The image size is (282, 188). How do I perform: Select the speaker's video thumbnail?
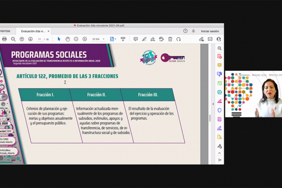click(253, 94)
